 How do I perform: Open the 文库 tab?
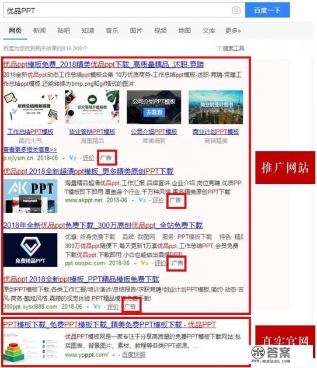point(209,30)
